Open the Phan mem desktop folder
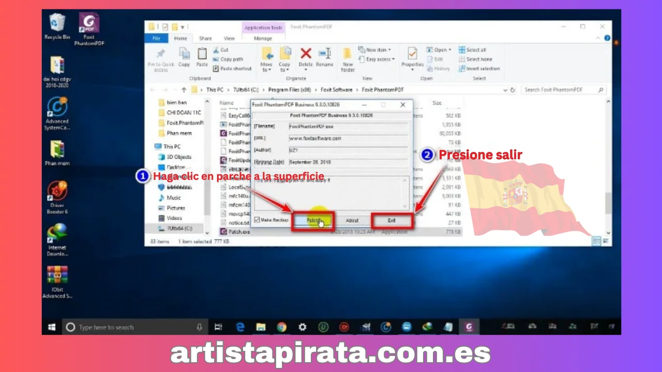The width and height of the screenshot is (662, 372). (57, 153)
